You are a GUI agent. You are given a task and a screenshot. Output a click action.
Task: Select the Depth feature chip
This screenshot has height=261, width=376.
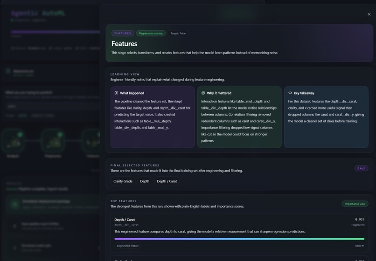pos(145,181)
